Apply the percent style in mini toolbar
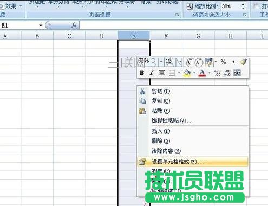The image size is (268, 206). [223, 62]
